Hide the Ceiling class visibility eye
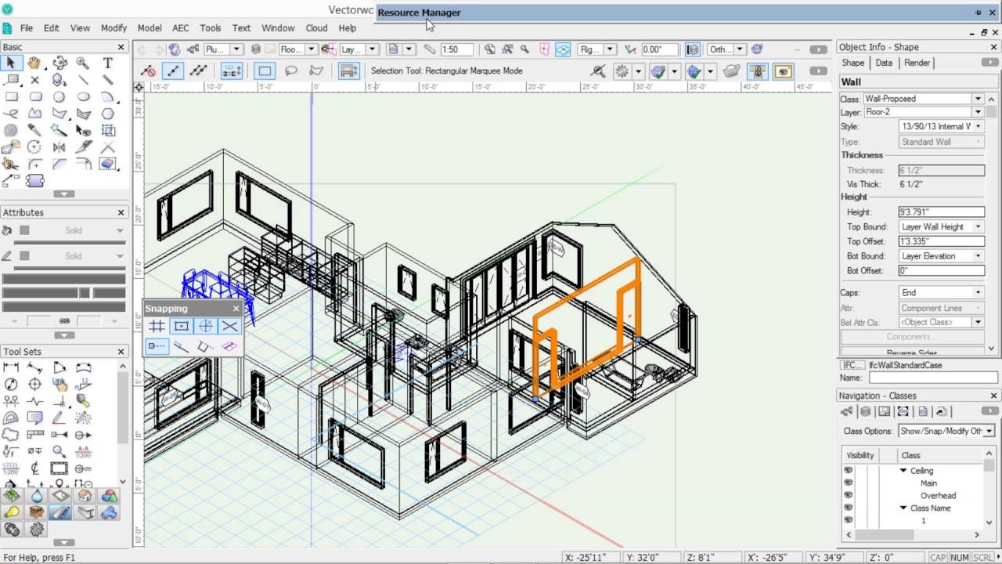Image resolution: width=1002 pixels, height=564 pixels. click(849, 470)
